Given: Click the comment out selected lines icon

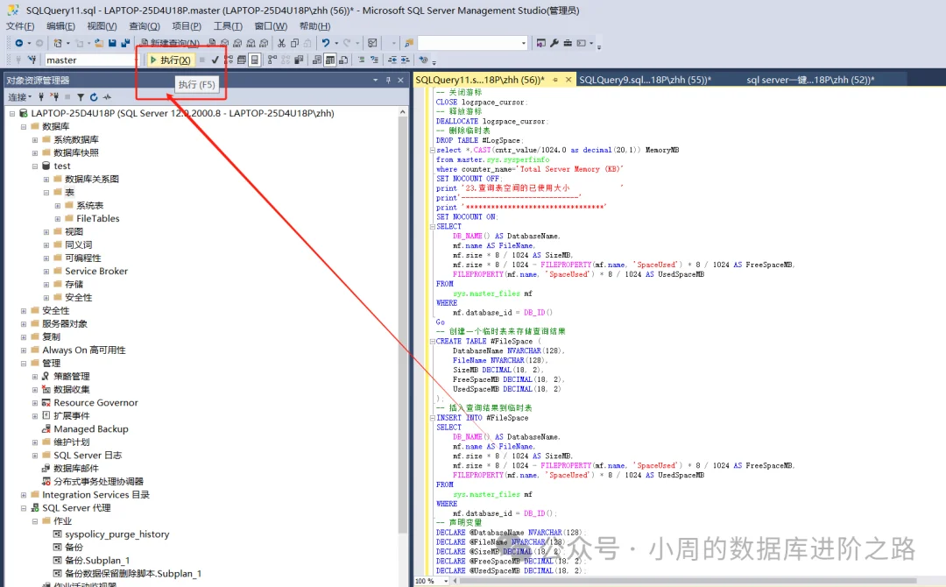Looking at the screenshot, I should coord(361,60).
